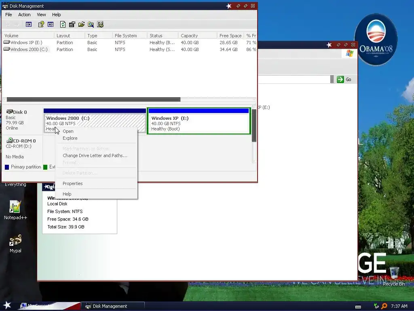Viewport: 414px width, 311px height.
Task: Sort by the Layout column header
Action: [70, 36]
